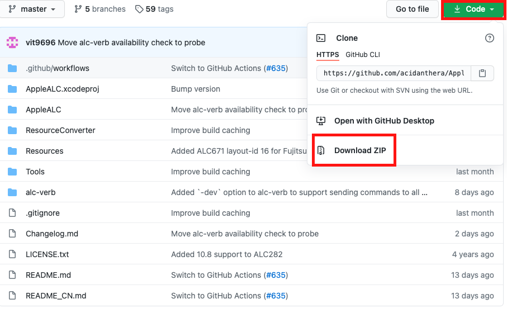Click the vit9696 user avatar
The height and width of the screenshot is (313, 507).
pyautogui.click(x=12, y=42)
